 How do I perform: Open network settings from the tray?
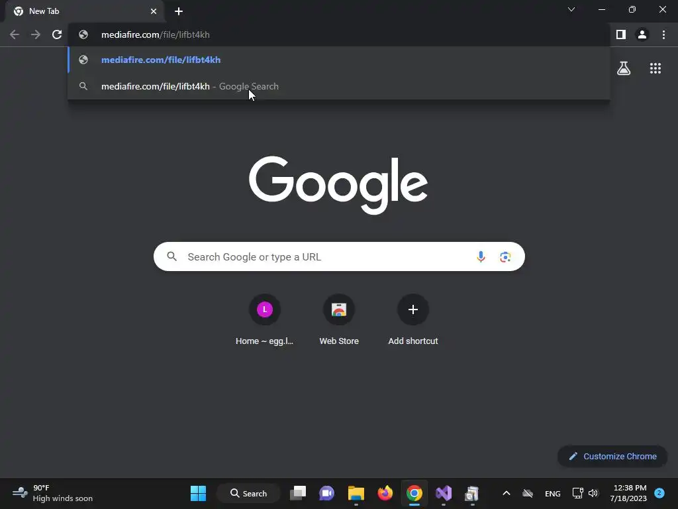click(577, 493)
